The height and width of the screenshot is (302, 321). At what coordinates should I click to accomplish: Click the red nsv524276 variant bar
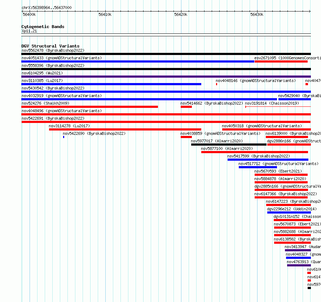point(90,107)
